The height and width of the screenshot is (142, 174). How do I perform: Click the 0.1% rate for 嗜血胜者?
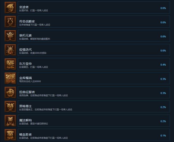163,135
